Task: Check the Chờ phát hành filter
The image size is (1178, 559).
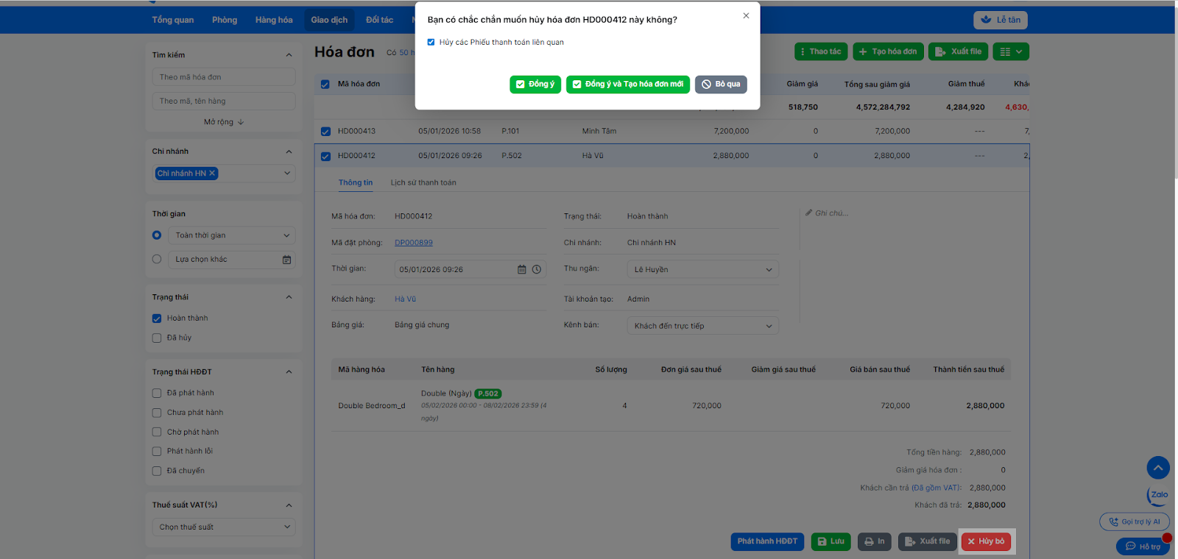Action: [157, 432]
